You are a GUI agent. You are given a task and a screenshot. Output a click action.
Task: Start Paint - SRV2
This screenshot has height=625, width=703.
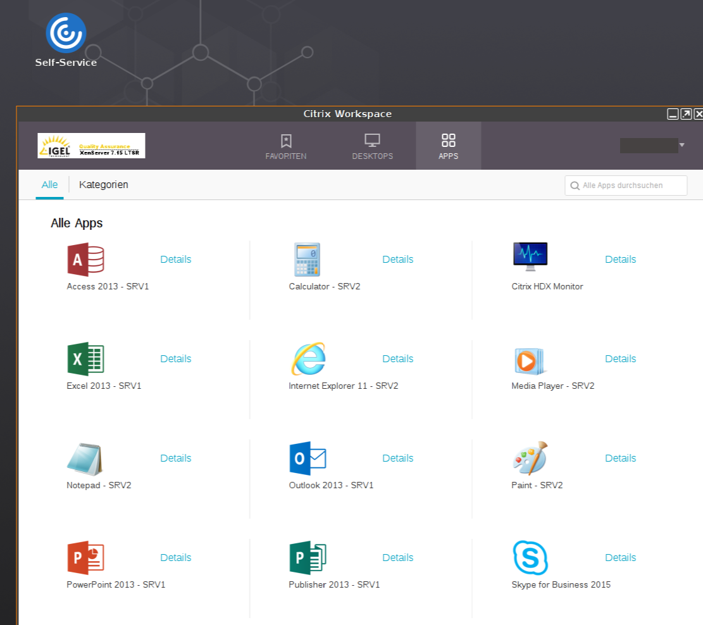pos(530,457)
